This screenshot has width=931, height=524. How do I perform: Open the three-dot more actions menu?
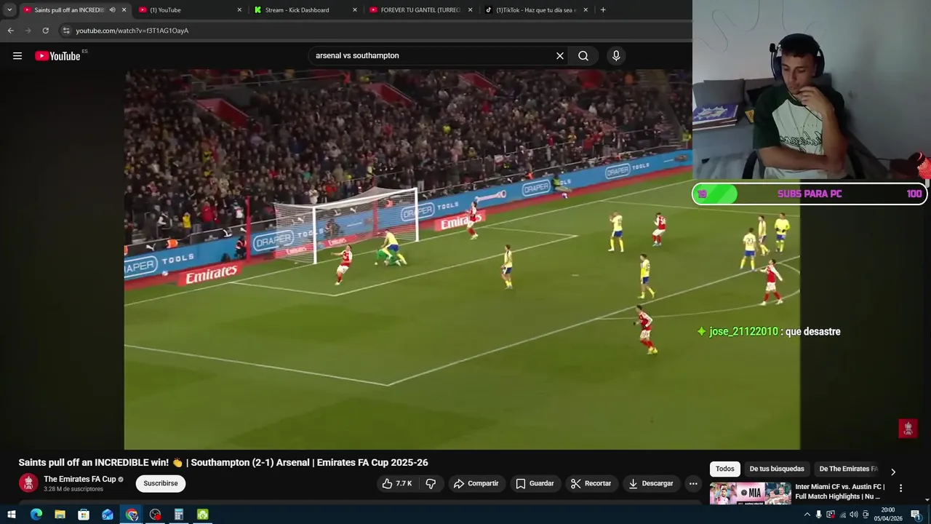(693, 483)
